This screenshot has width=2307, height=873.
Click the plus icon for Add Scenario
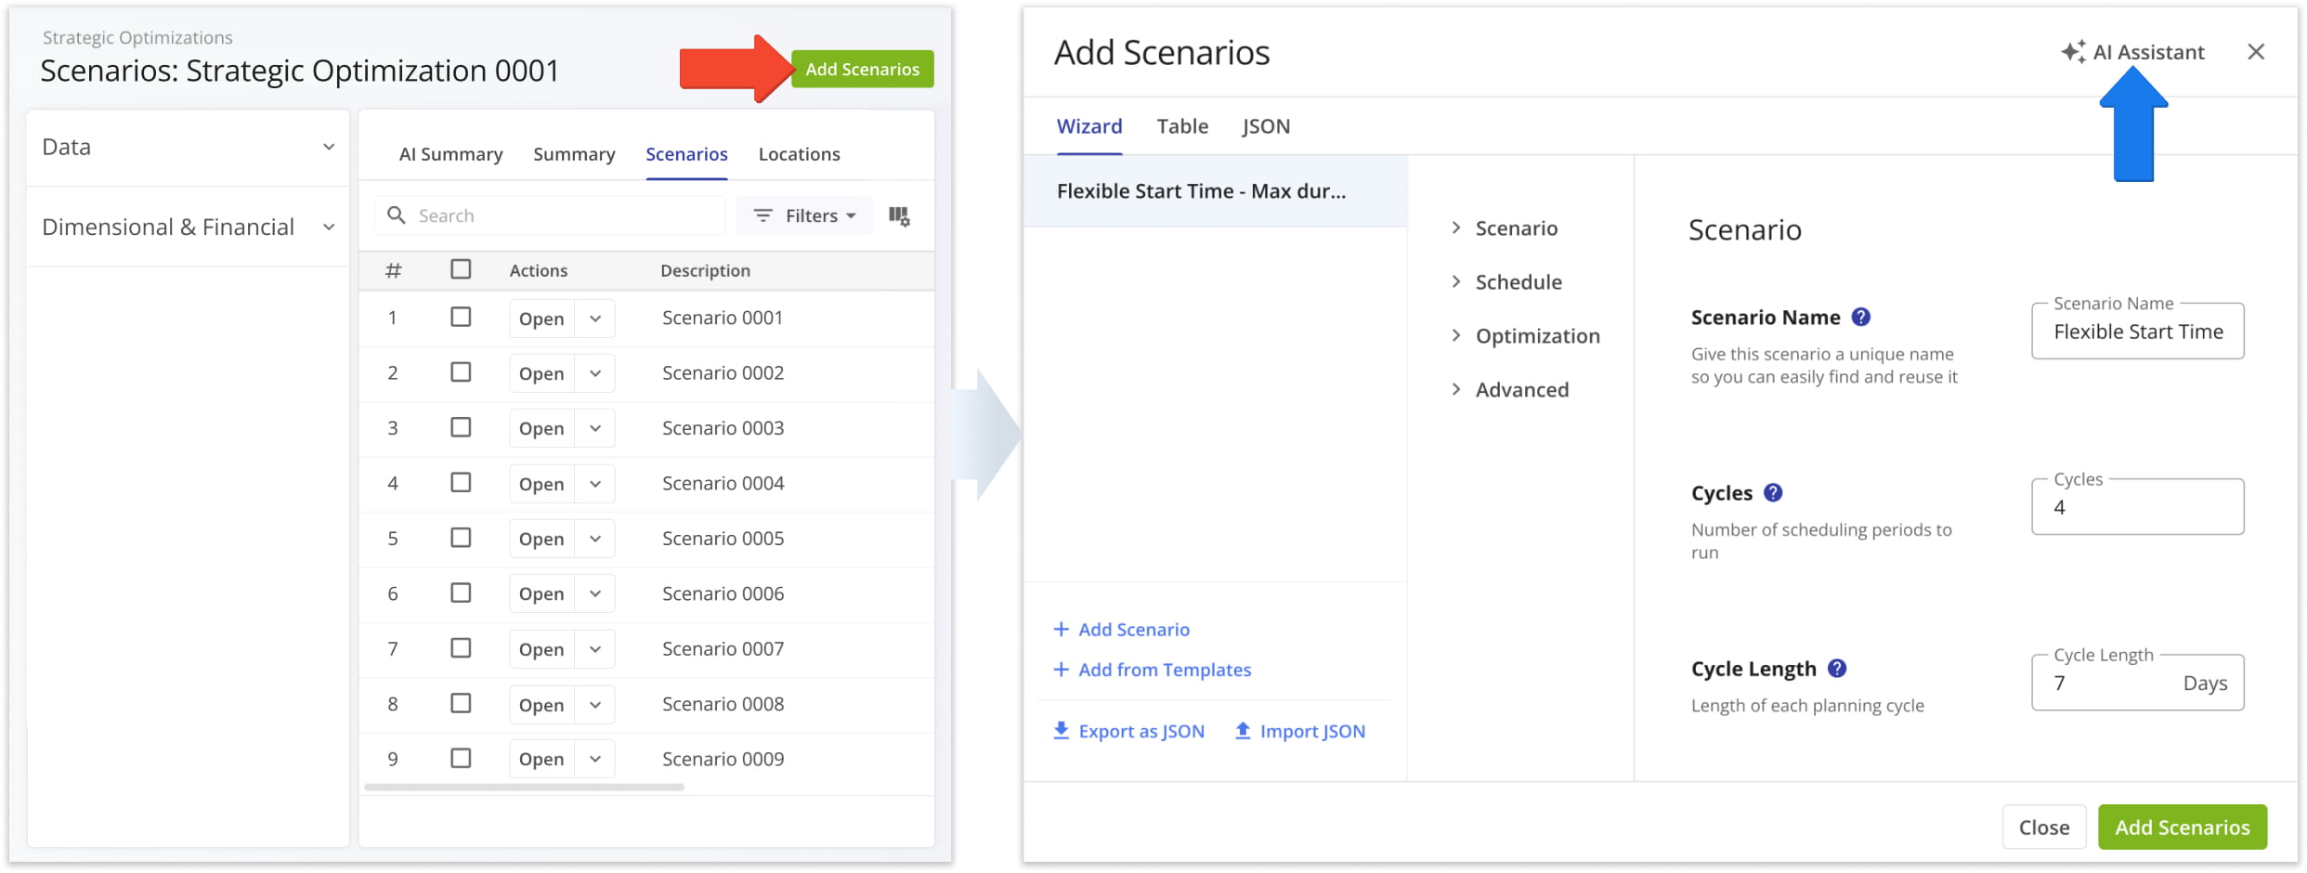1062,630
